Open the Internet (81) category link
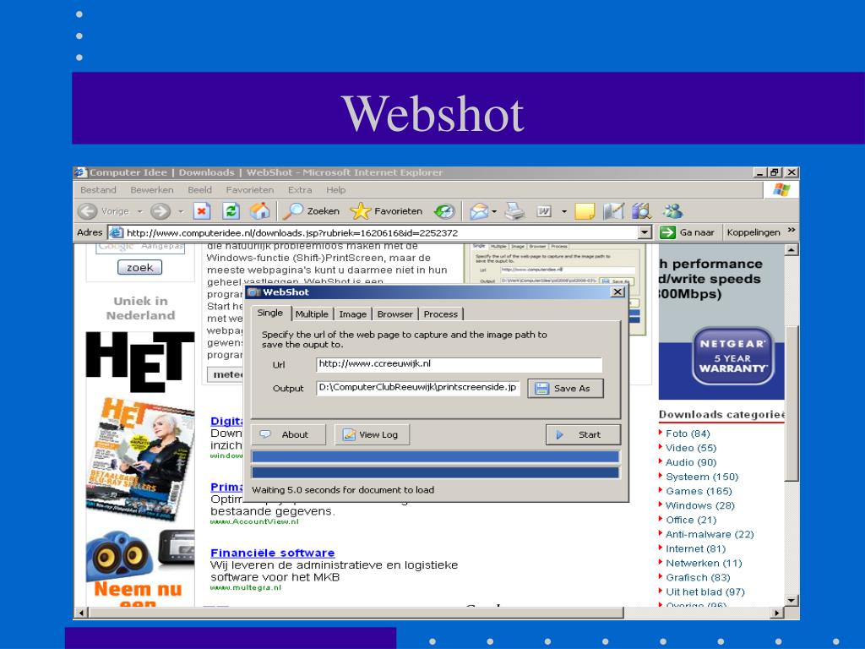 tap(695, 548)
